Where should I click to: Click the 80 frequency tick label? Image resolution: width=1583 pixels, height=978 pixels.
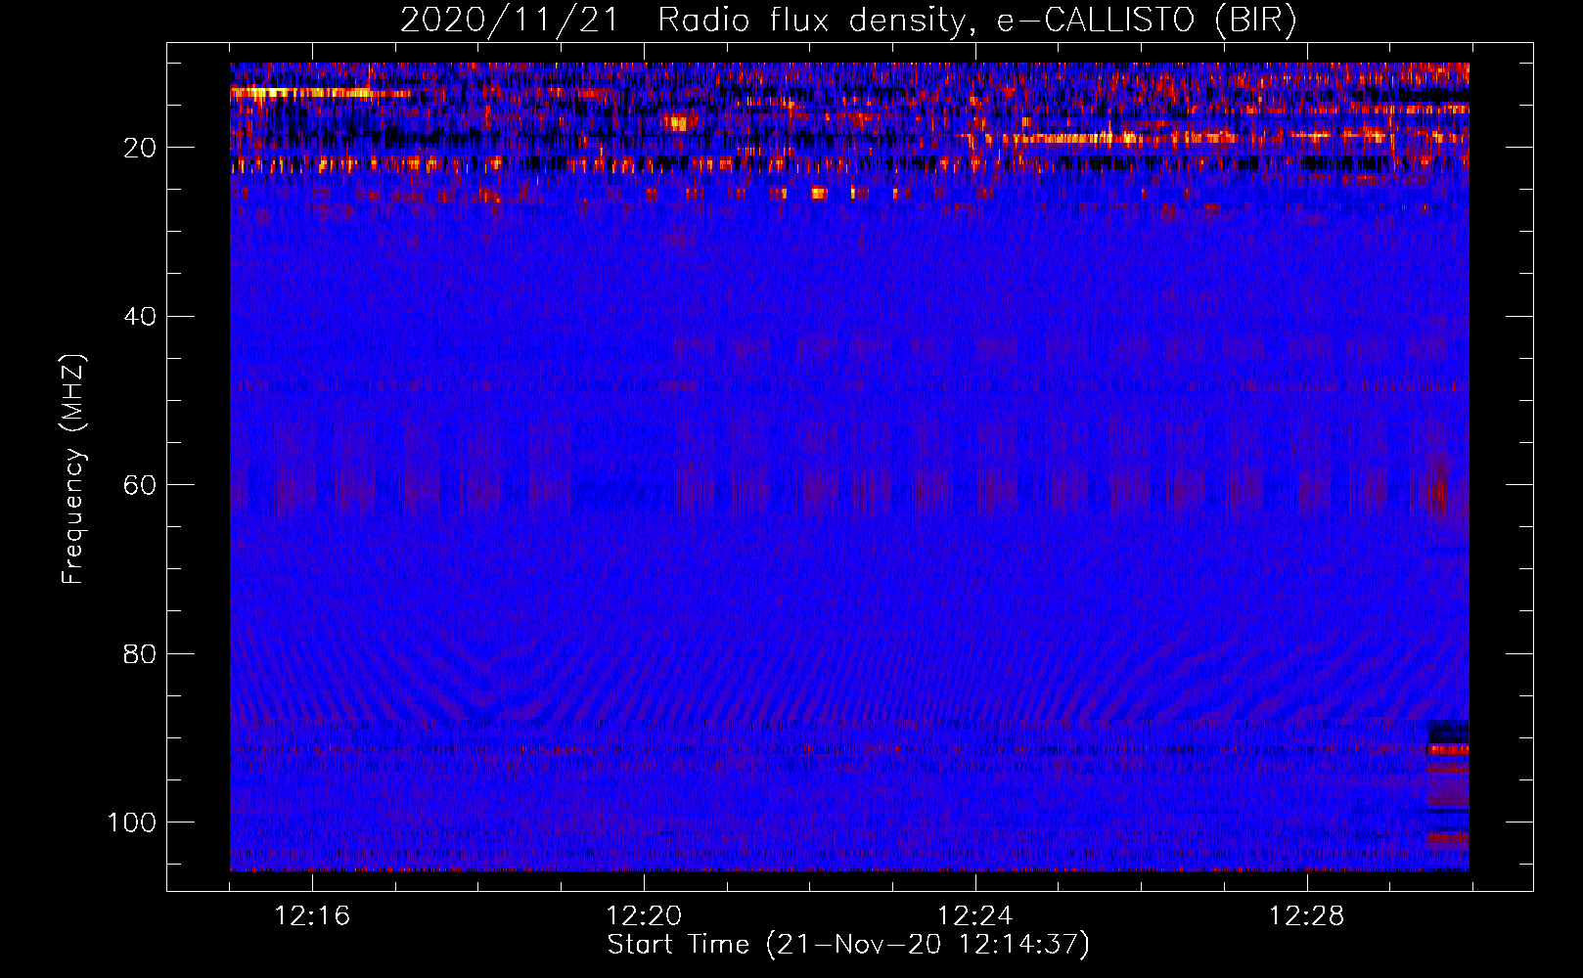click(x=140, y=654)
